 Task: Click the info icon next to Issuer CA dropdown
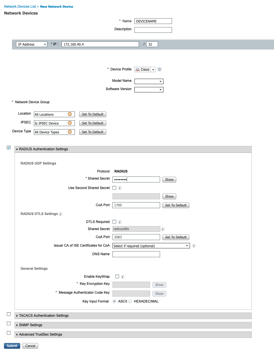pos(194,246)
